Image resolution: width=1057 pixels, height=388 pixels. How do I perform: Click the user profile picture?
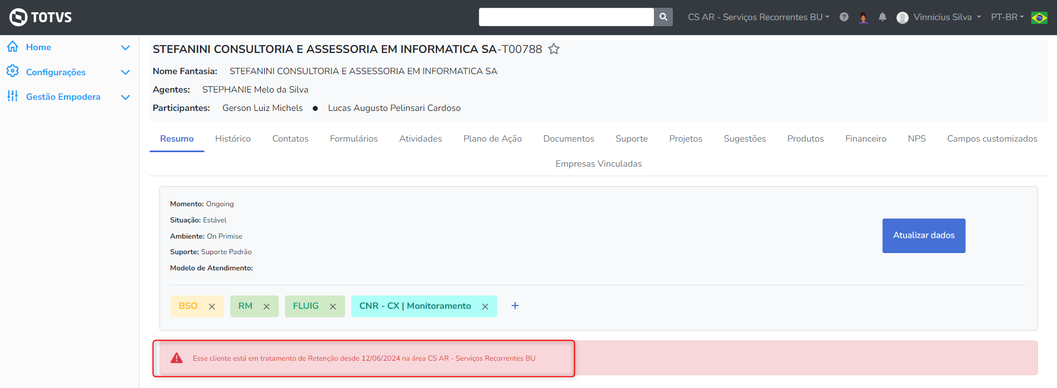tap(903, 17)
